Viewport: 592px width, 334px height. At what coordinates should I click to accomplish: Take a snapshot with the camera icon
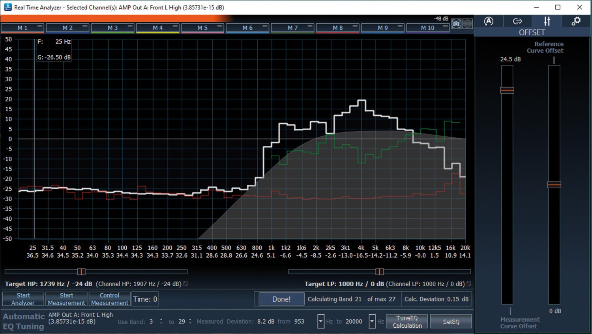456,24
